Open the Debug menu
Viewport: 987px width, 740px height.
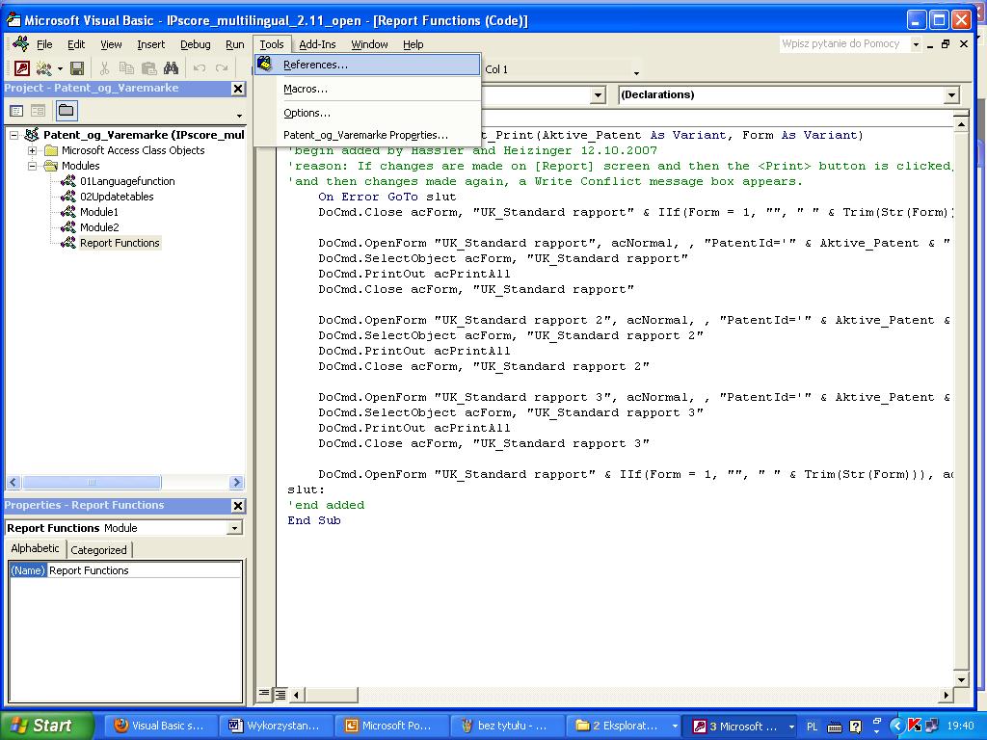pos(195,44)
